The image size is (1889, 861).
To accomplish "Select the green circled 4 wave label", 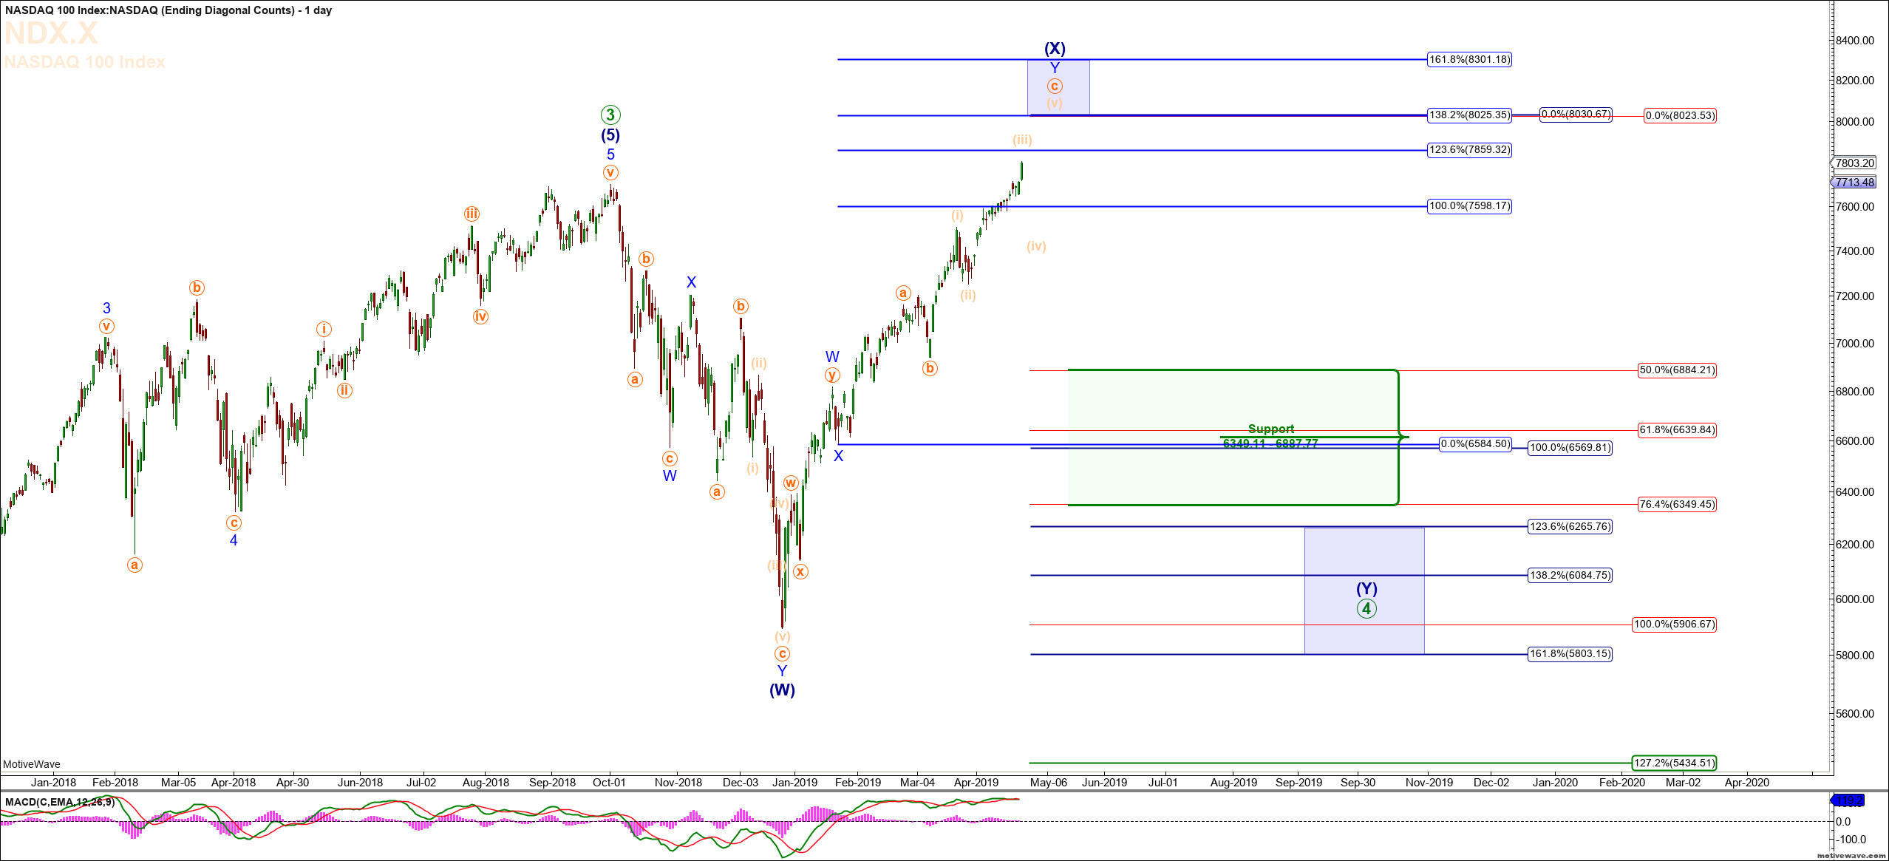I will 1366,608.
